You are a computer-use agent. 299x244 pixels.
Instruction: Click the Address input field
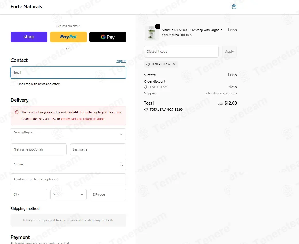click(68, 164)
